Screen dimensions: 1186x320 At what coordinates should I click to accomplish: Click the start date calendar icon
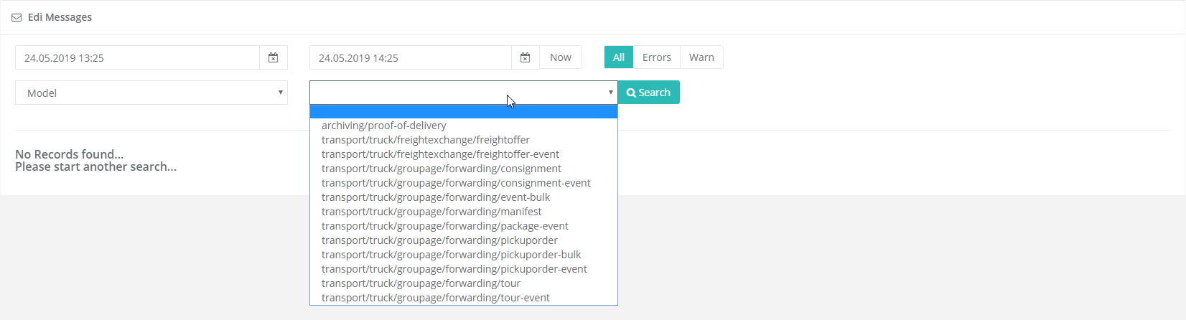coord(273,57)
